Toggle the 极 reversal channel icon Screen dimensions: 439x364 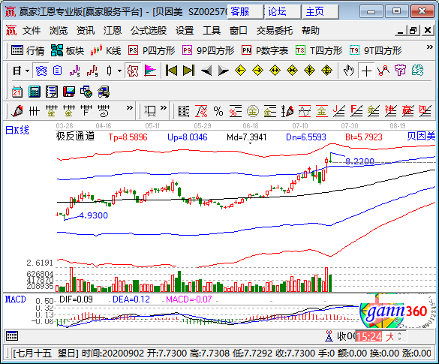click(x=133, y=71)
